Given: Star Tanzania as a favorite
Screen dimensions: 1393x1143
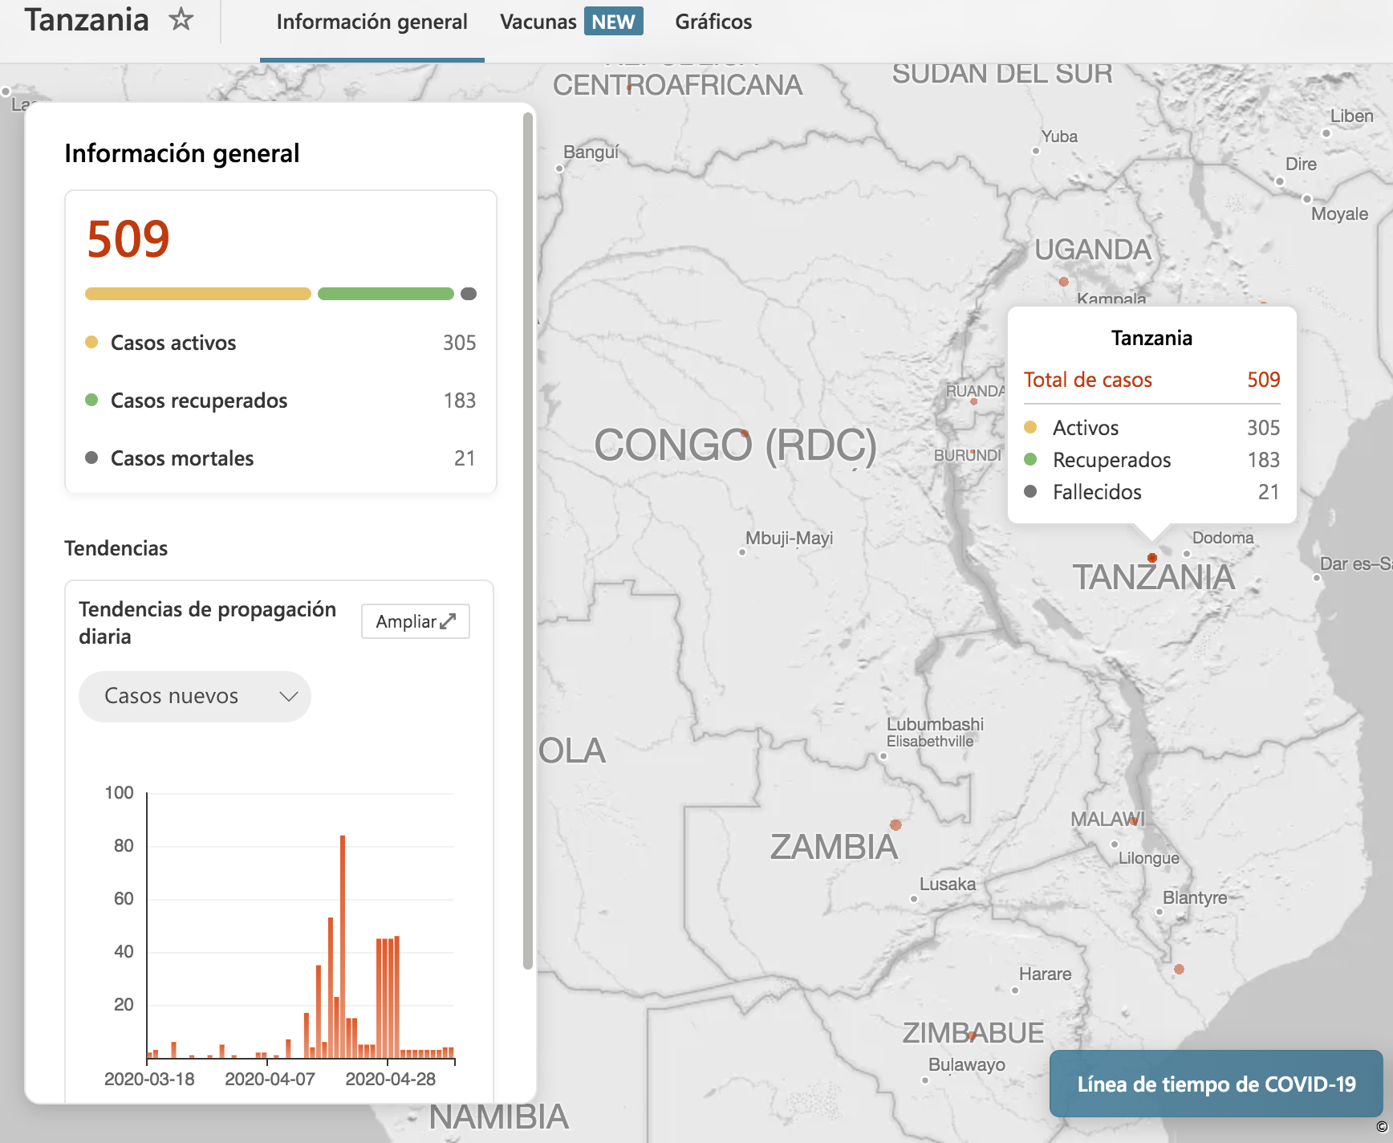Looking at the screenshot, I should click(181, 19).
